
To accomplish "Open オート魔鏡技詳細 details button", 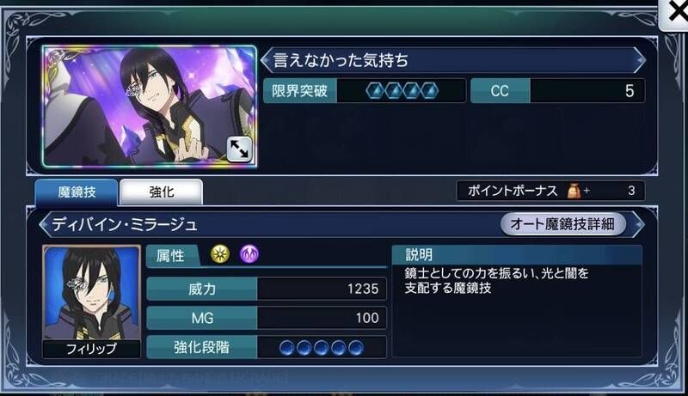I will (562, 224).
